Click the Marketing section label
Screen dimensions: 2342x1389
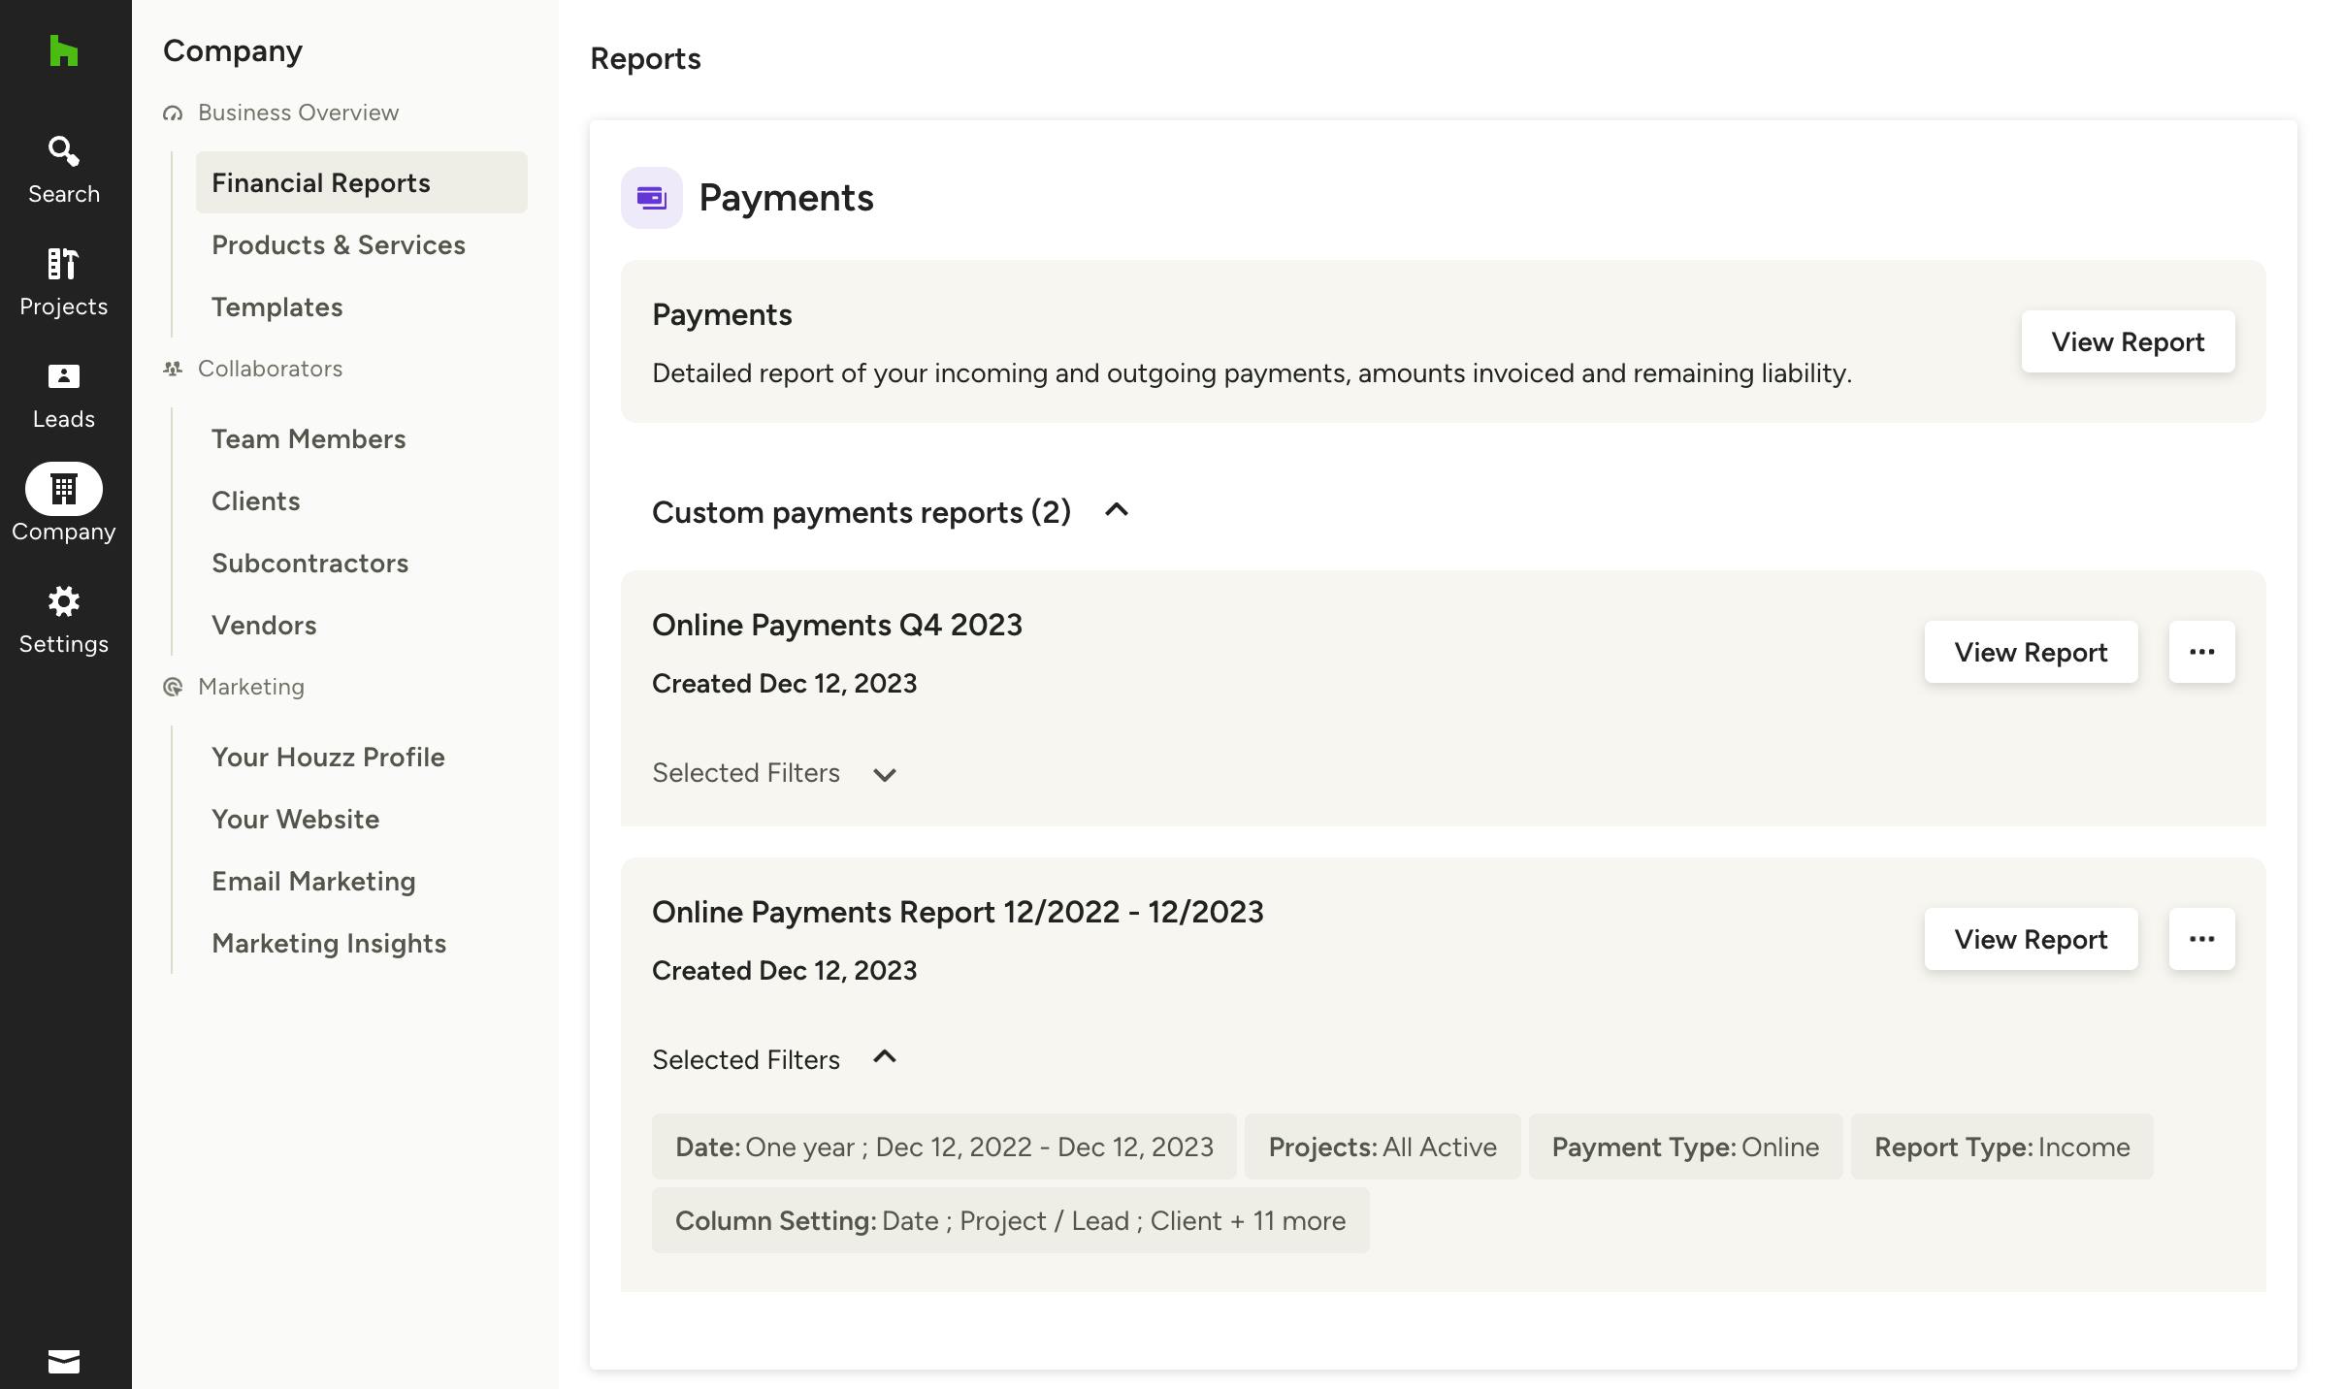click(251, 687)
